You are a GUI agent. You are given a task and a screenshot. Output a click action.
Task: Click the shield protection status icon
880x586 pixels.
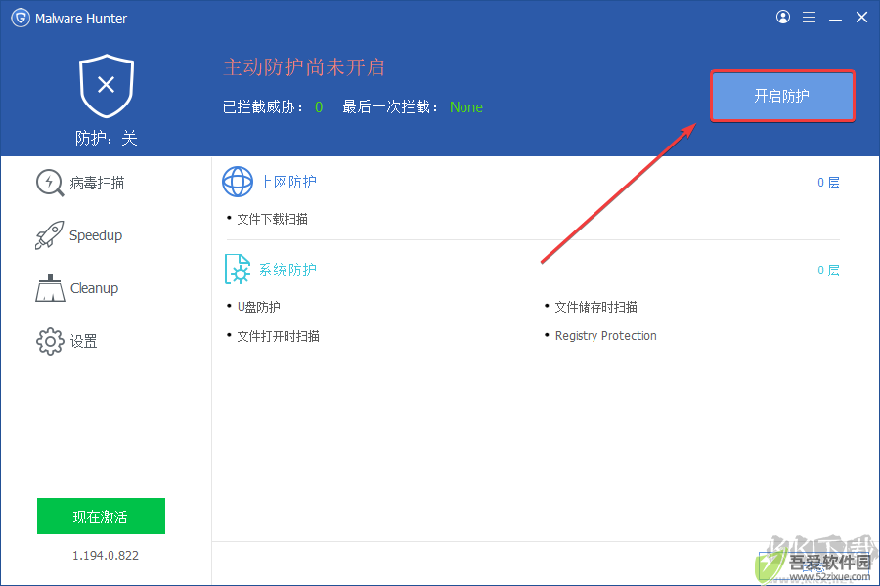106,86
